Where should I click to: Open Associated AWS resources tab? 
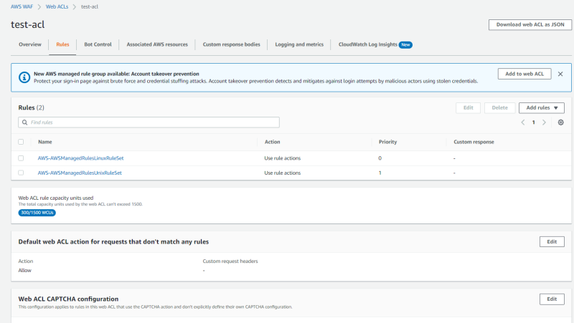coord(157,44)
